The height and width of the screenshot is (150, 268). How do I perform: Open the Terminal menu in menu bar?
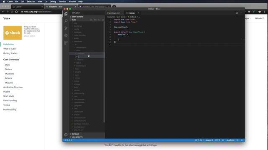(62, 2)
